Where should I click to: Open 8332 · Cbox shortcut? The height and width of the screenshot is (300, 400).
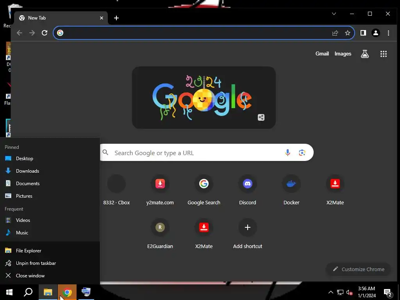[x=116, y=191]
